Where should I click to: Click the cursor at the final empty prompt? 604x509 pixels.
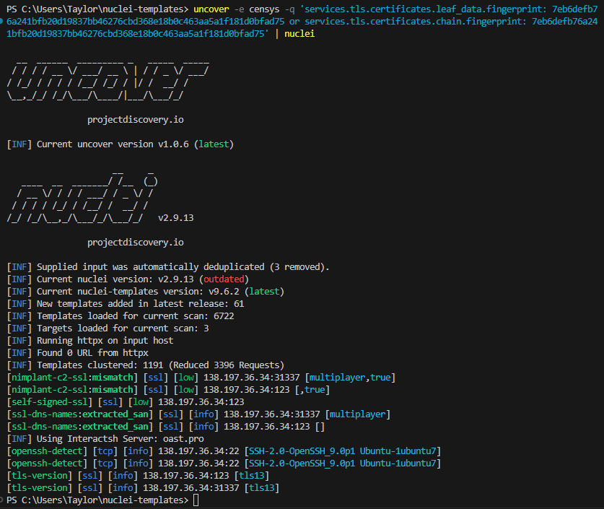(196, 500)
